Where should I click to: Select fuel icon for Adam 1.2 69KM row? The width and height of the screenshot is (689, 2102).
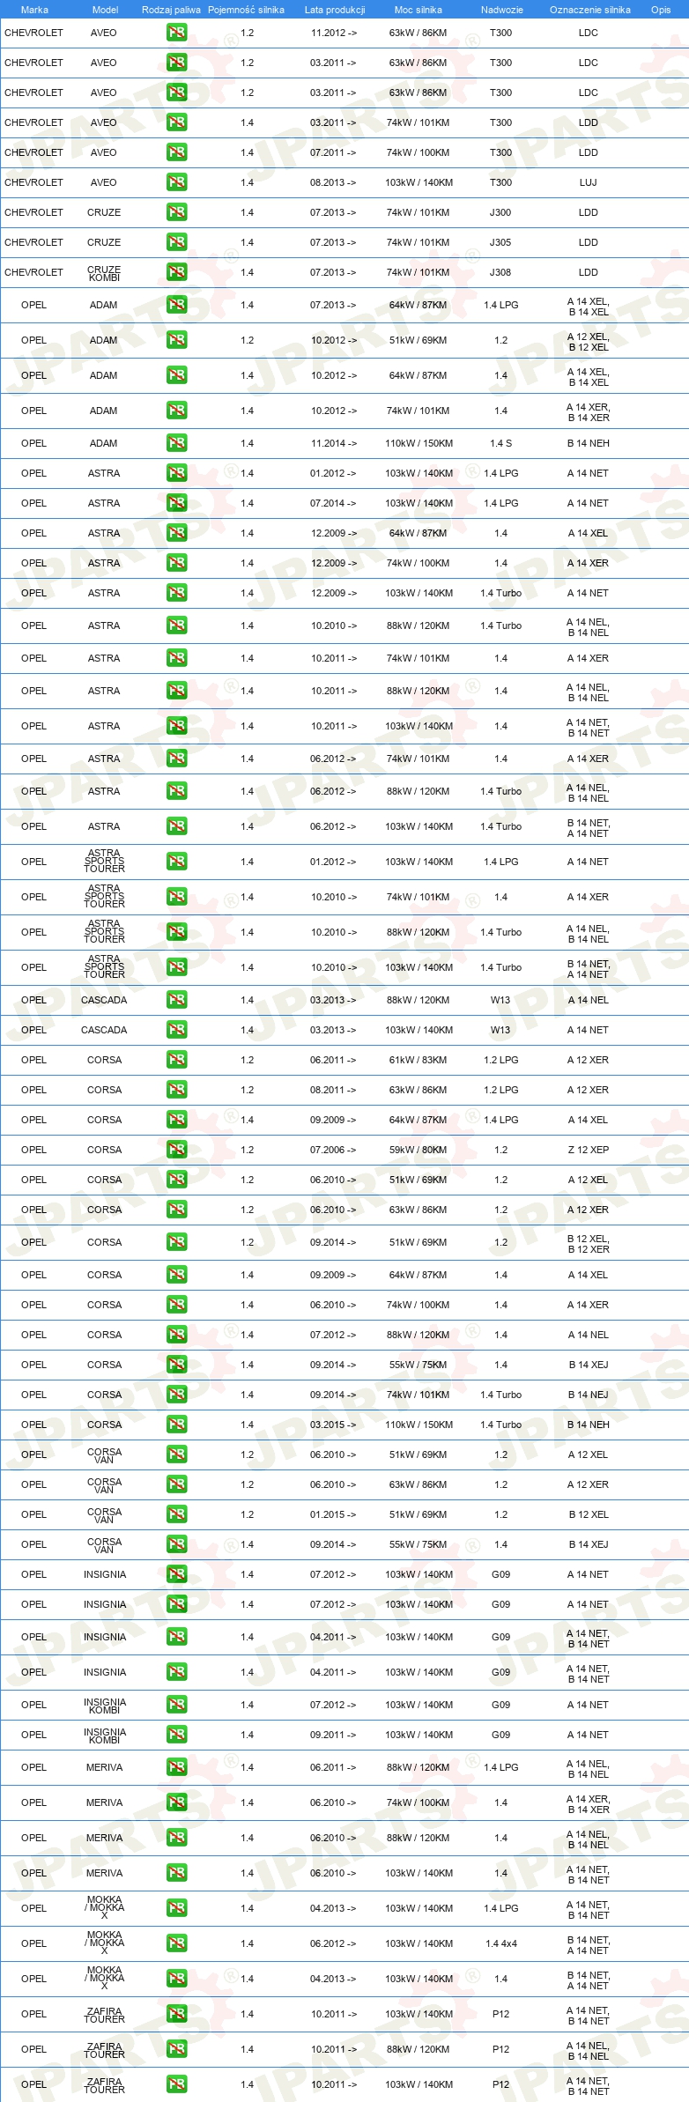[176, 340]
